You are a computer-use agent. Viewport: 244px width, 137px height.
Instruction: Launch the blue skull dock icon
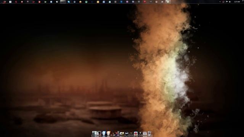[104, 133]
